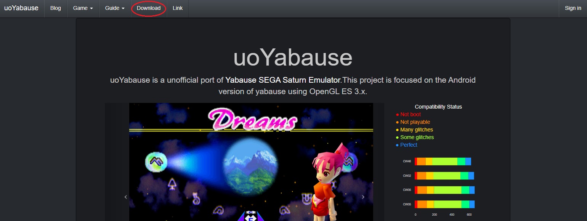Image resolution: width=587 pixels, height=221 pixels.
Task: Click the Sign in link
Action: click(x=573, y=8)
